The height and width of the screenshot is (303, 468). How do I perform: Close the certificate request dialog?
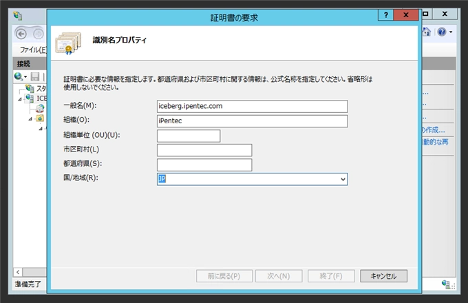click(x=406, y=15)
